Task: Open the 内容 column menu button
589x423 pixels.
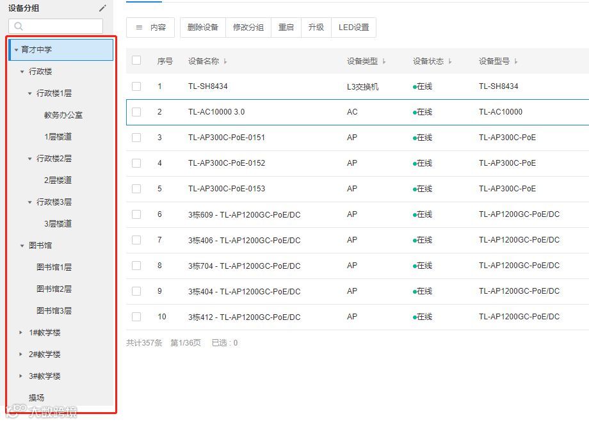Action: point(150,28)
